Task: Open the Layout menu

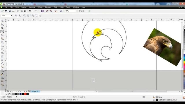Action: [x=24, y=7]
